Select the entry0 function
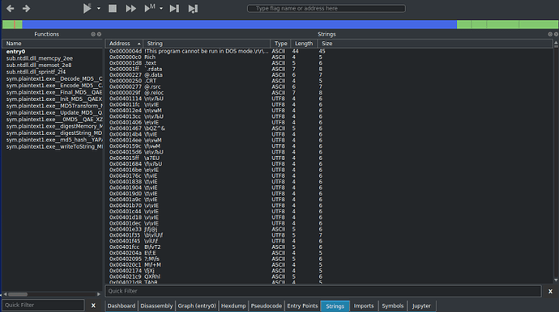Viewport: 559px width, 312px height. (53, 52)
